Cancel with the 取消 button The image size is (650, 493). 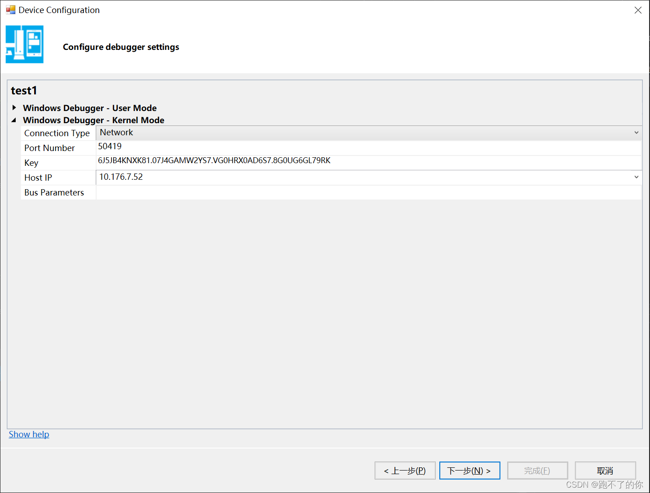point(606,471)
